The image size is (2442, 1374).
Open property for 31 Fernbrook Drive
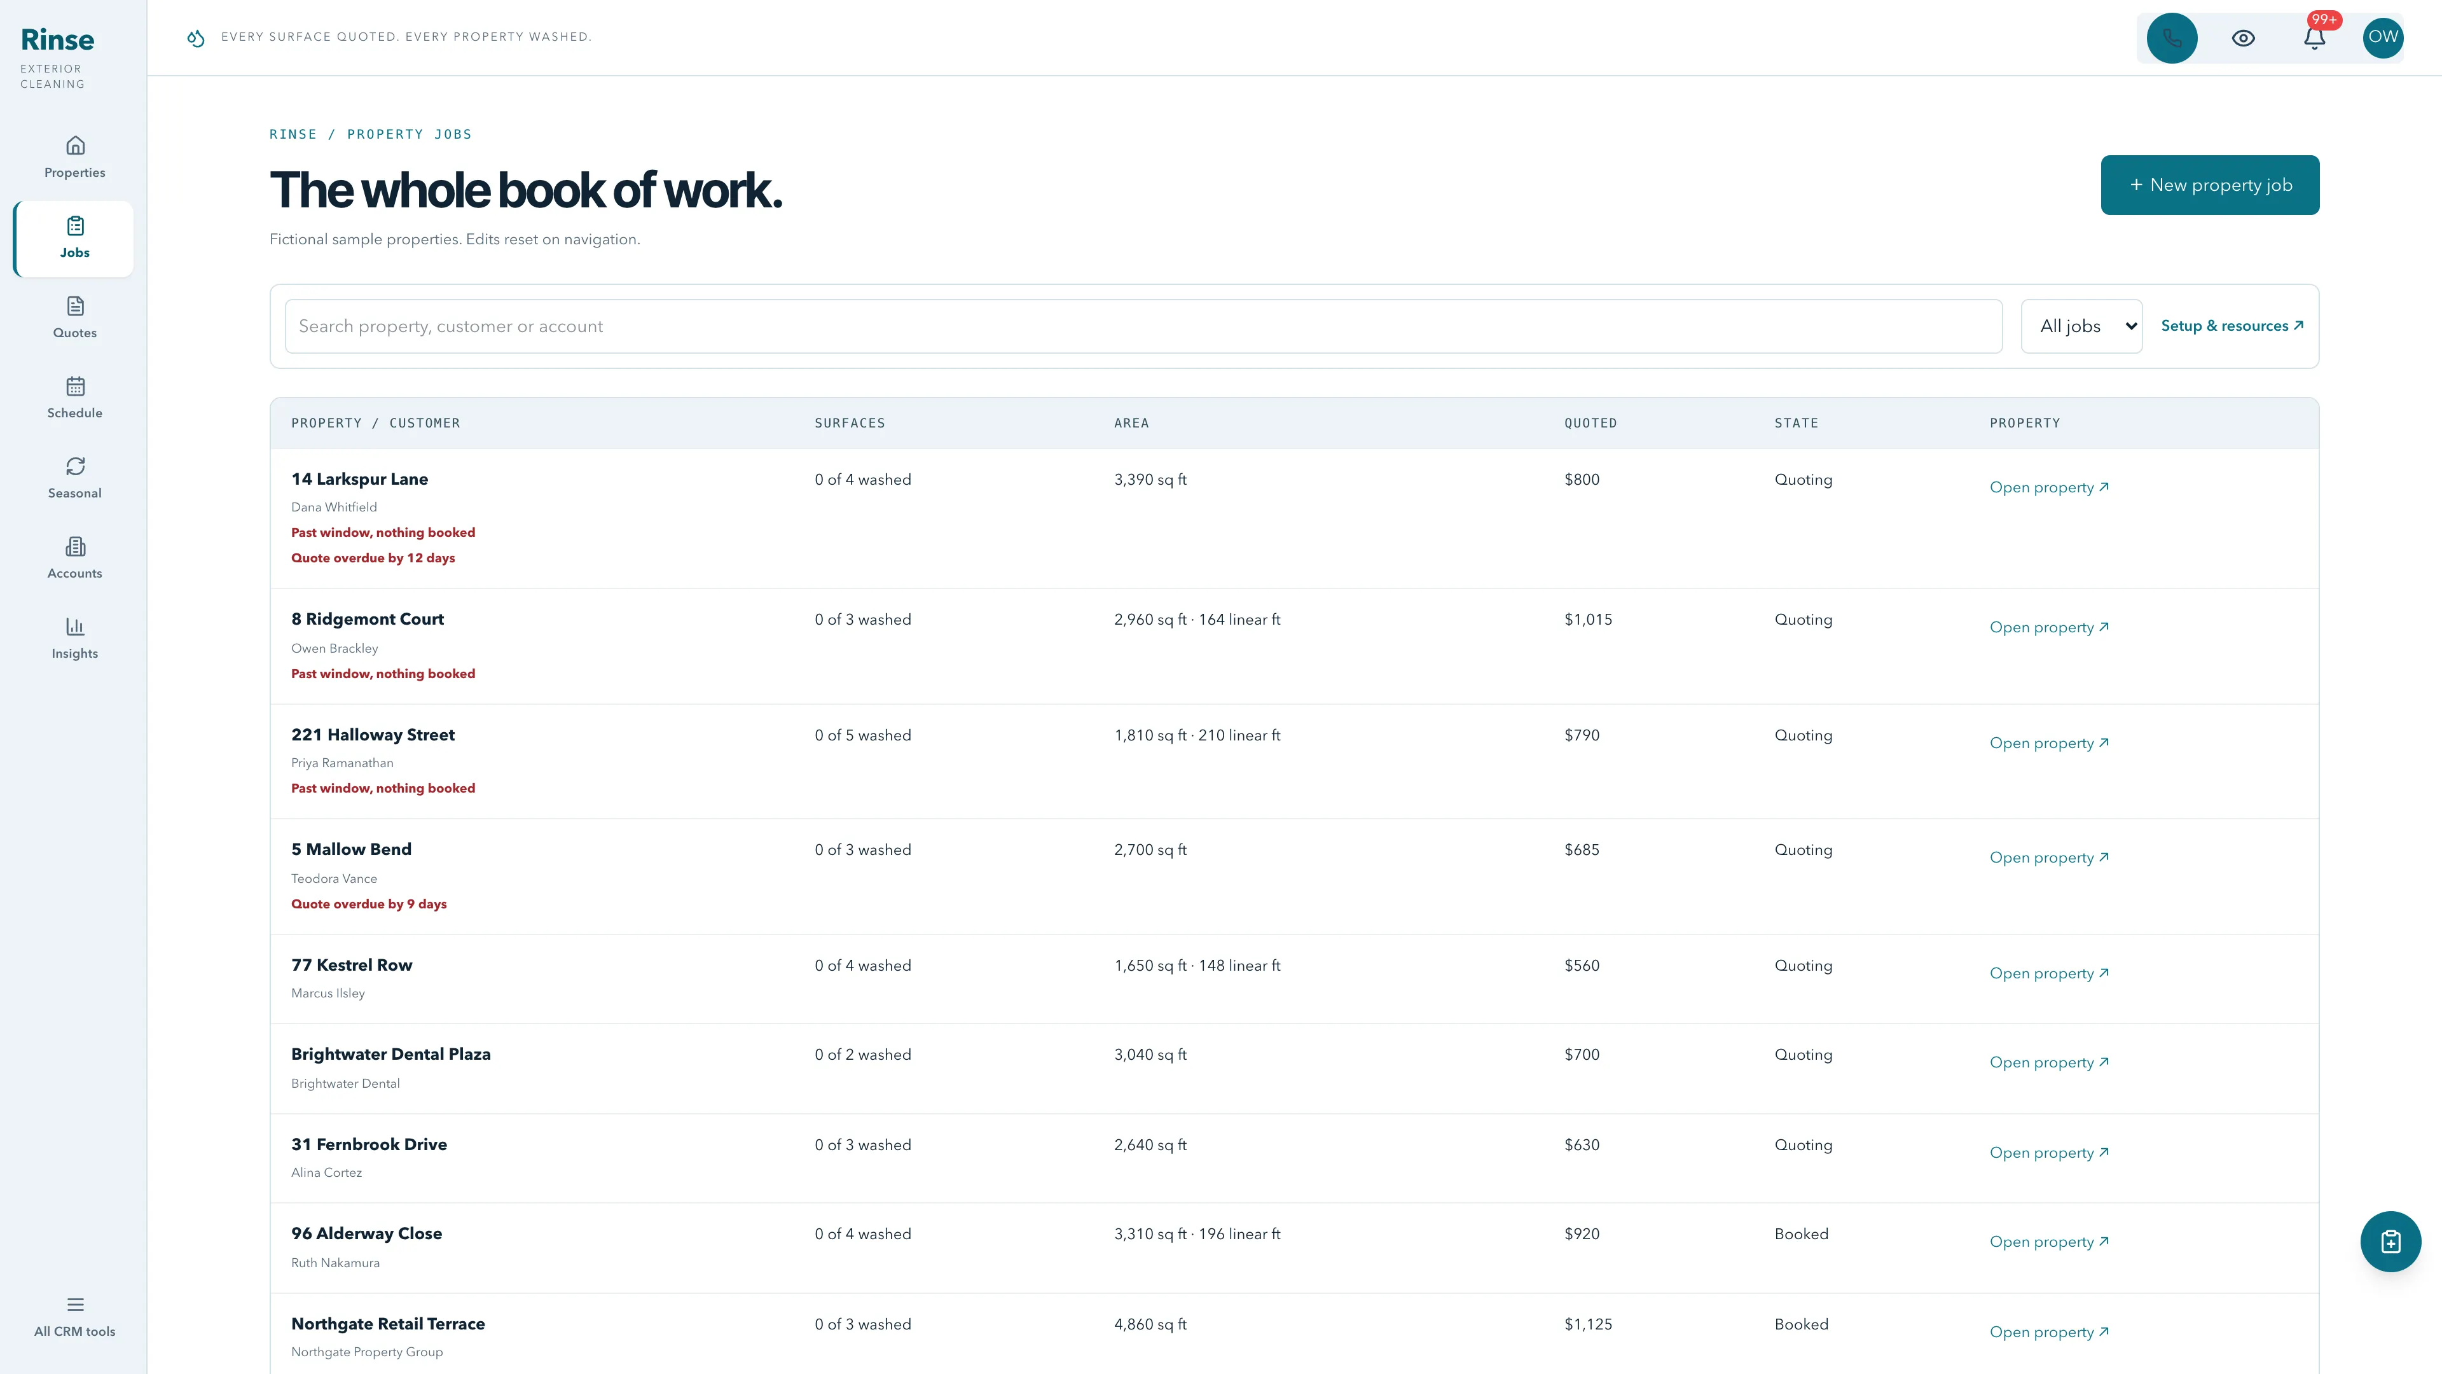click(x=2048, y=1153)
